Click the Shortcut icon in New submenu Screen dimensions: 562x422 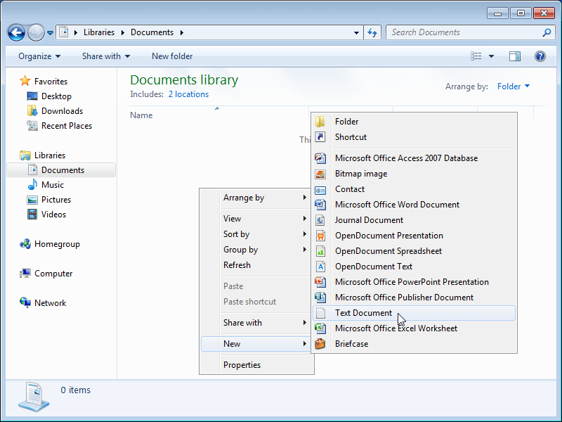[x=320, y=137]
